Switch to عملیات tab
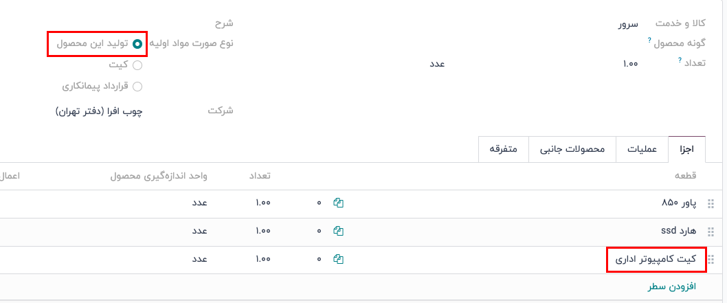The image size is (727, 303). pos(642,149)
